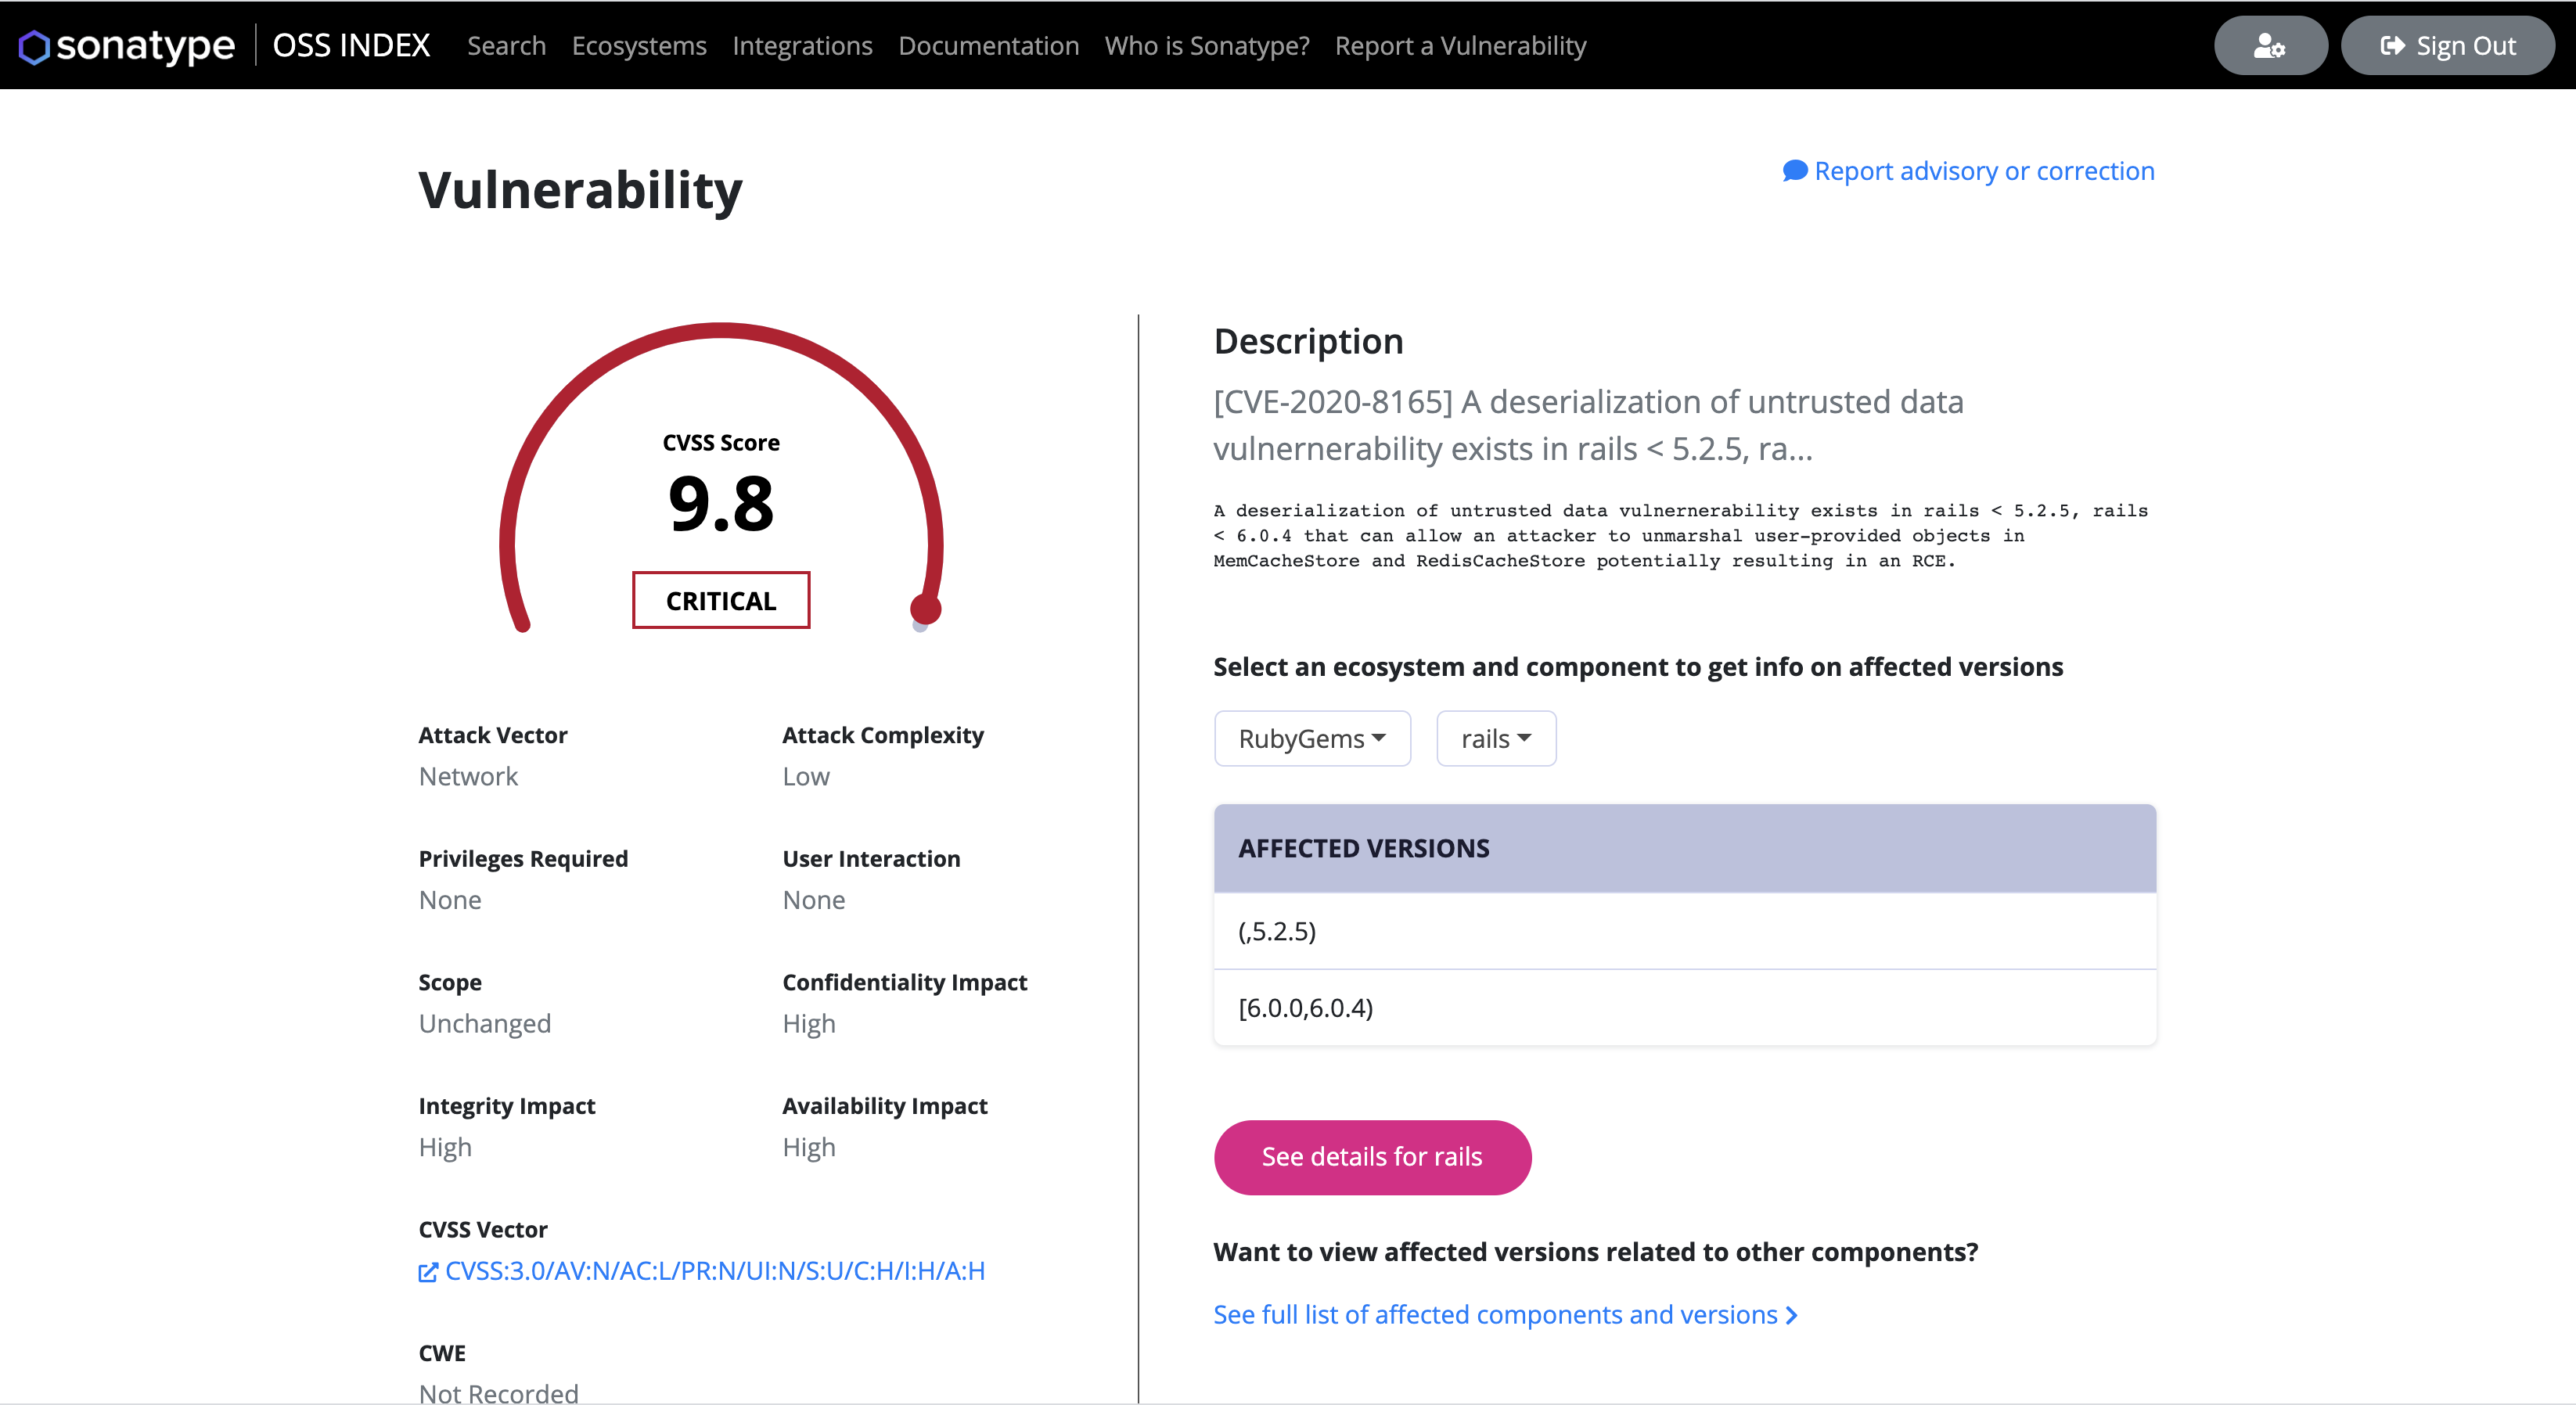The width and height of the screenshot is (2576, 1405).
Task: Open the Documentation nav link
Action: [988, 46]
